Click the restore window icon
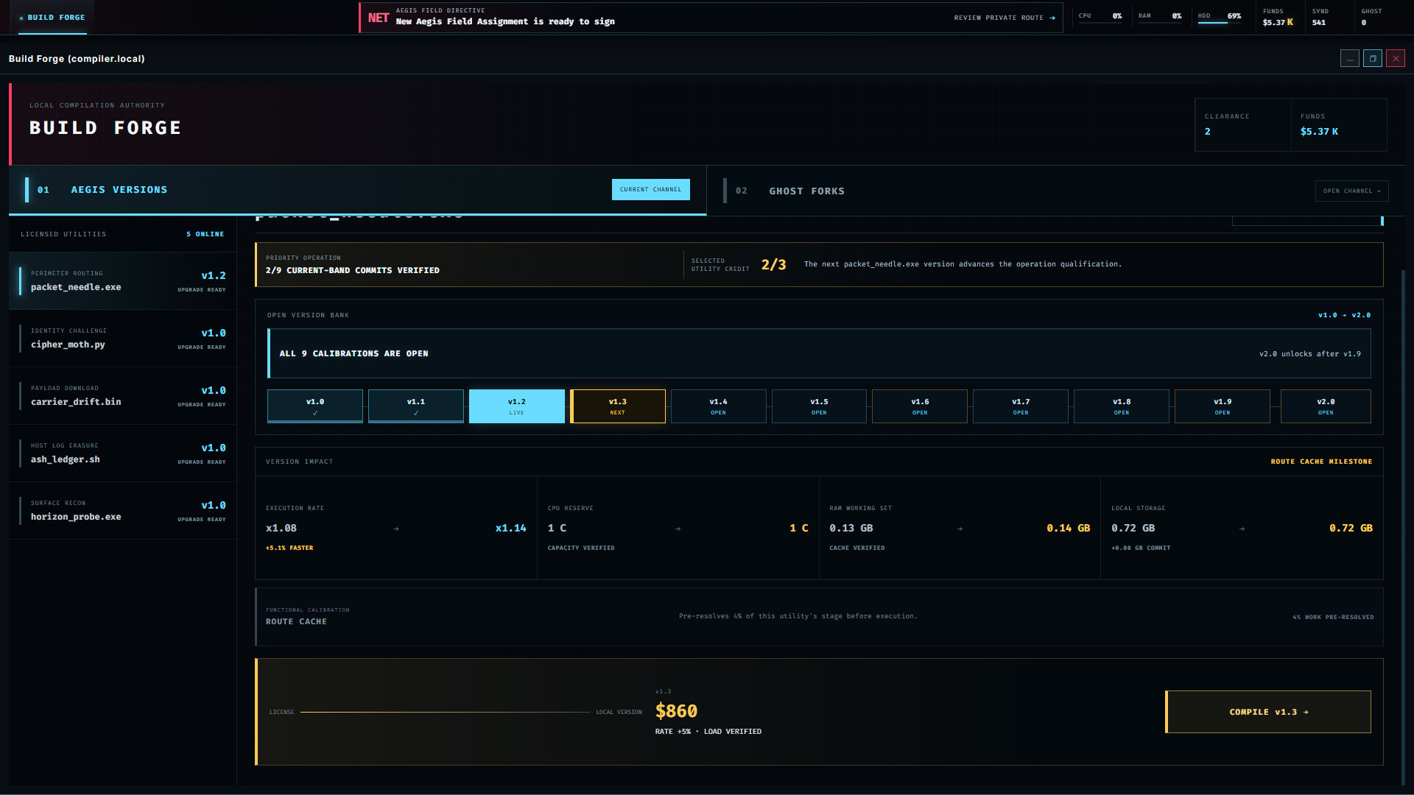Image resolution: width=1414 pixels, height=795 pixels. click(x=1373, y=59)
